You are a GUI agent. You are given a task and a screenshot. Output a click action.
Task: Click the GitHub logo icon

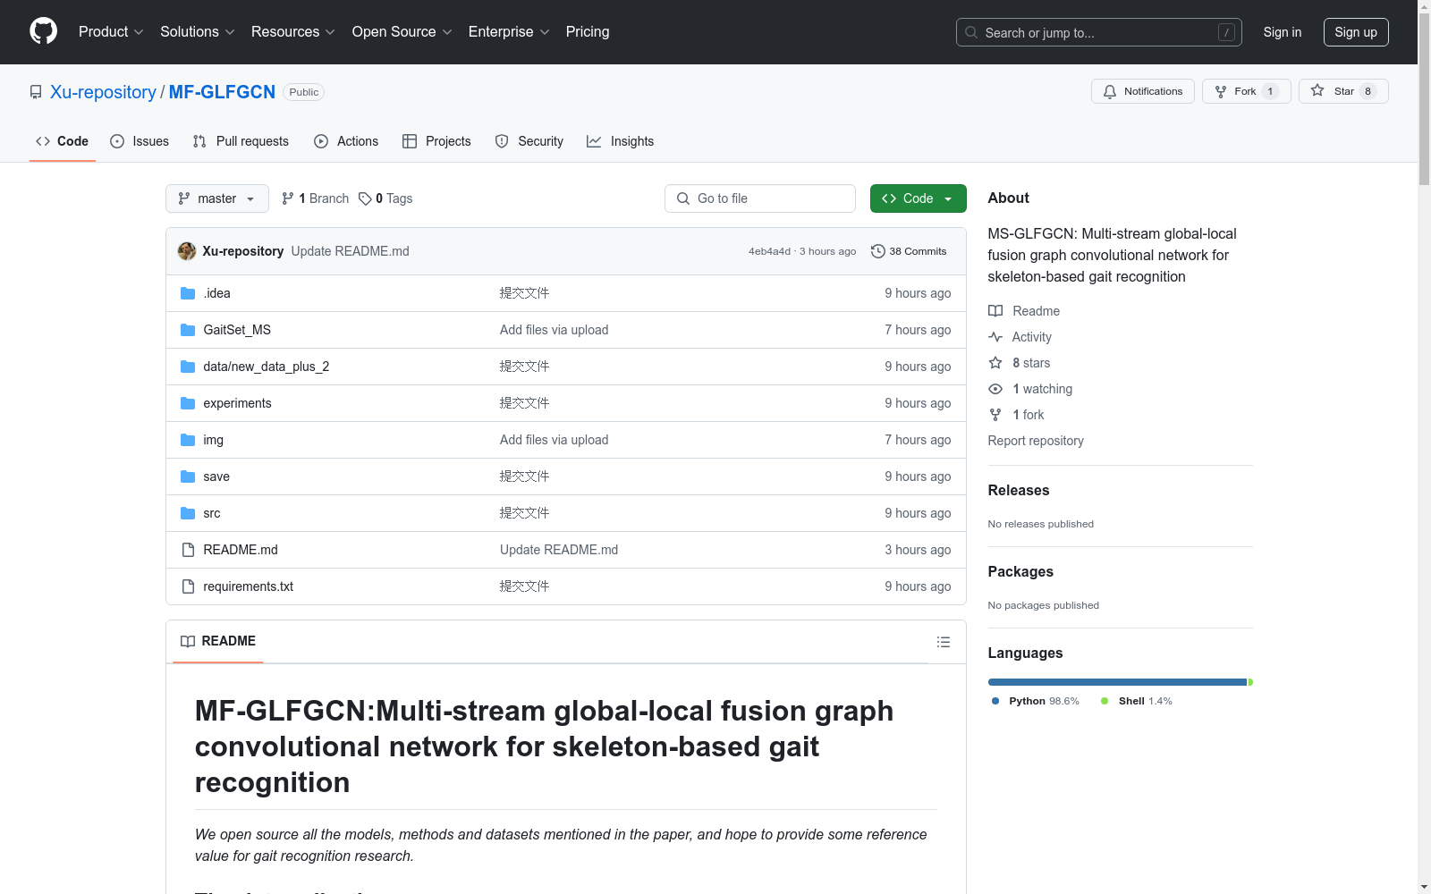(43, 31)
